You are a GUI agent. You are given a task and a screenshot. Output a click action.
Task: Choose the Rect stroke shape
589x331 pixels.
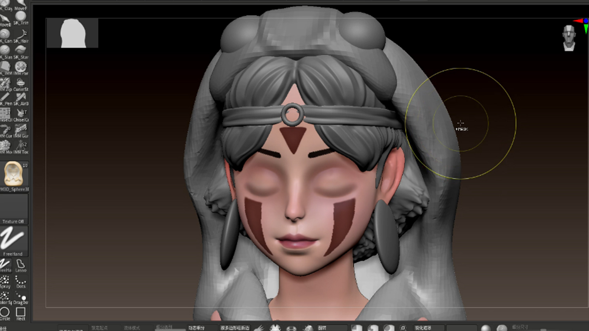21,313
